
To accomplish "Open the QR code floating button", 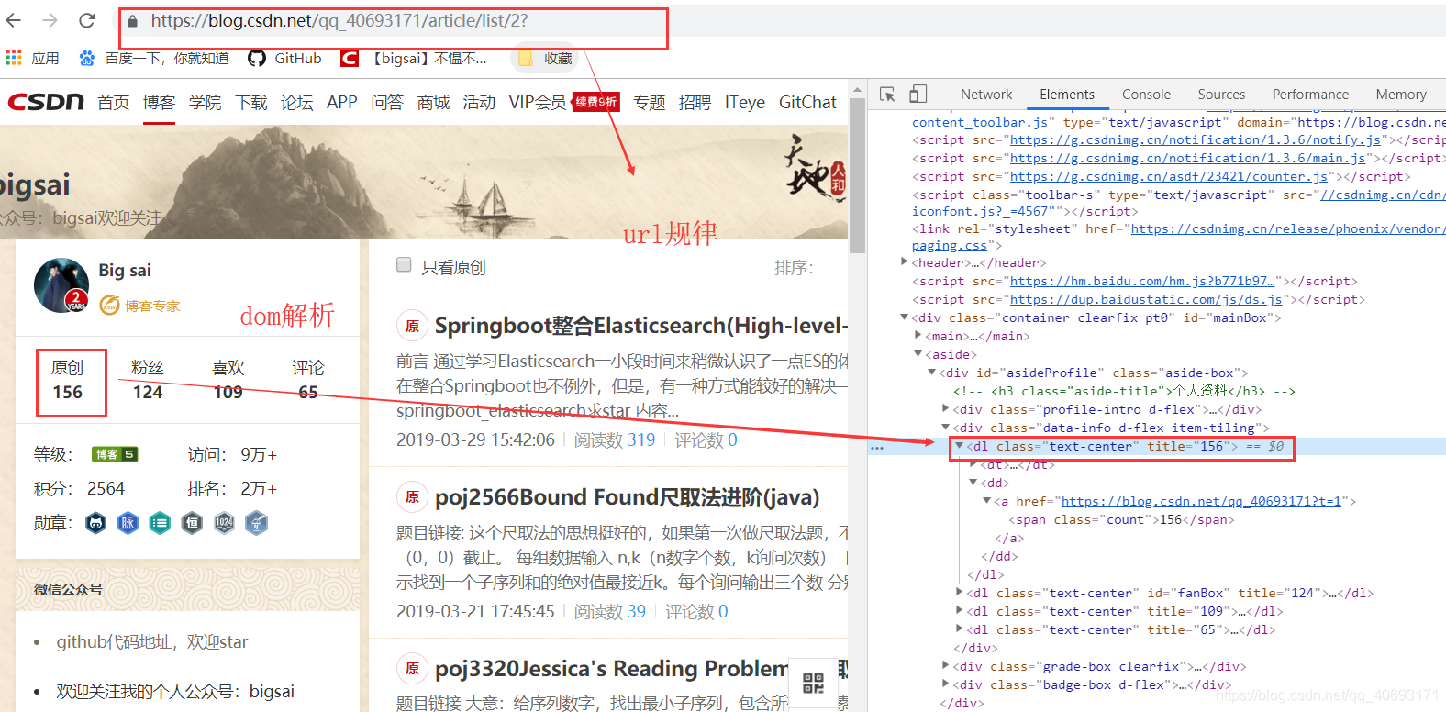I will pyautogui.click(x=813, y=683).
